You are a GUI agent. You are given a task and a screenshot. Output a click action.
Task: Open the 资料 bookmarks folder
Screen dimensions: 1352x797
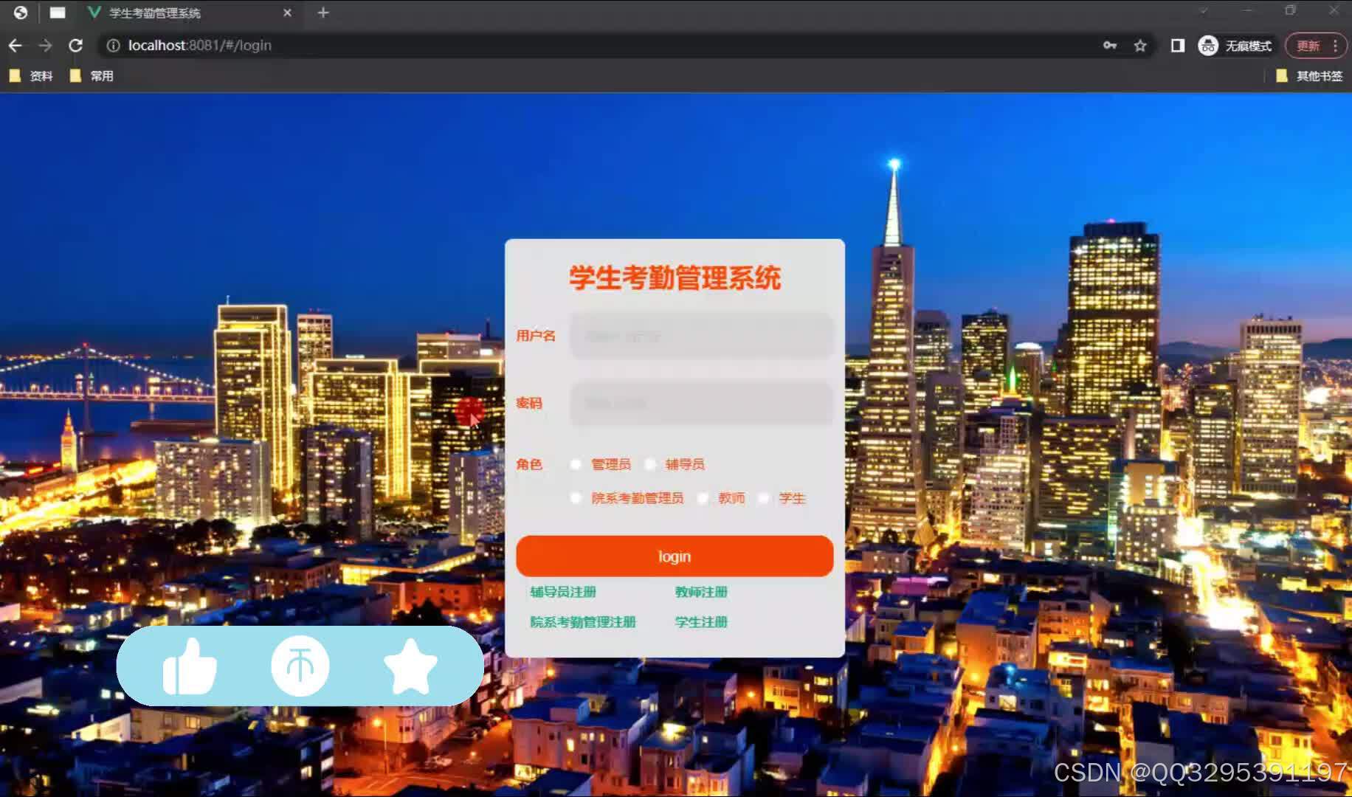31,76
